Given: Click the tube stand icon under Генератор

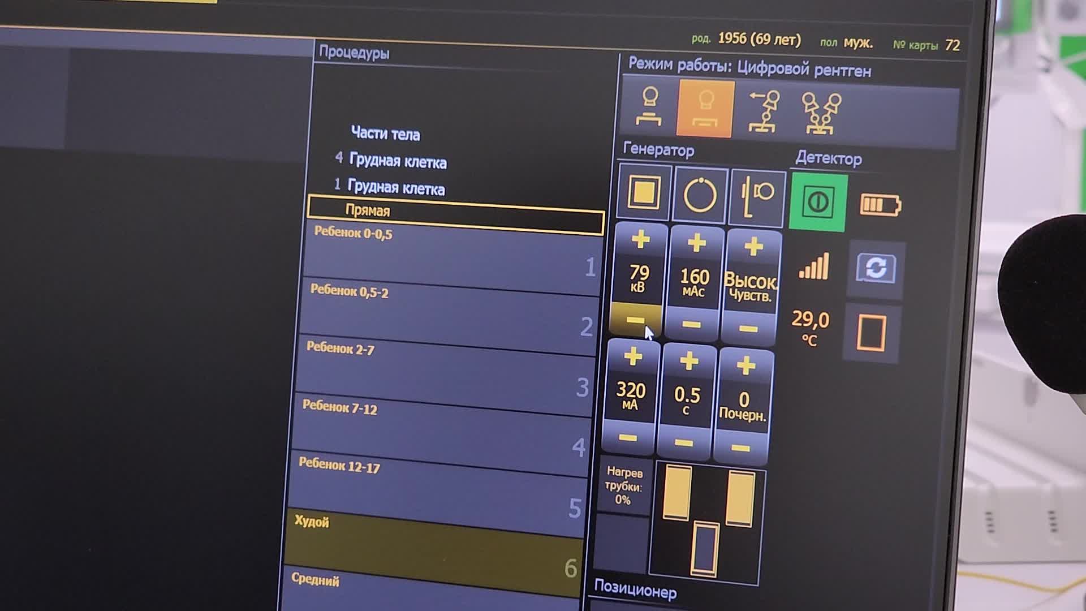Looking at the screenshot, I should click(x=757, y=197).
